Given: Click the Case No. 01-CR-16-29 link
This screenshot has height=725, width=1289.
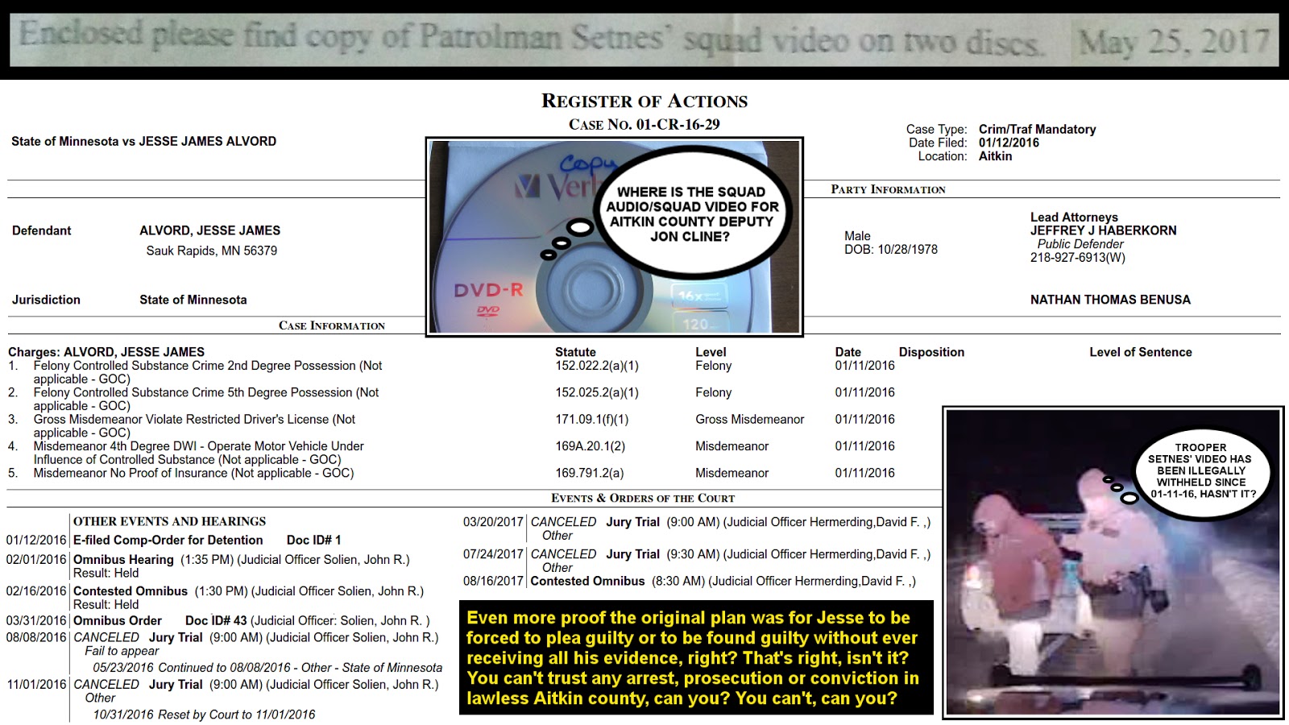Looking at the screenshot, I should coord(644,125).
